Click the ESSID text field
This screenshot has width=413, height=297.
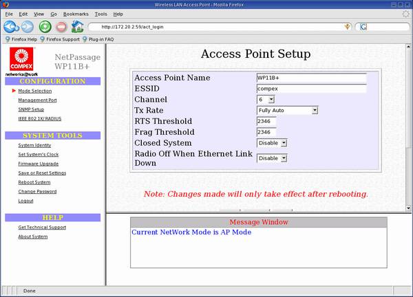(x=311, y=89)
